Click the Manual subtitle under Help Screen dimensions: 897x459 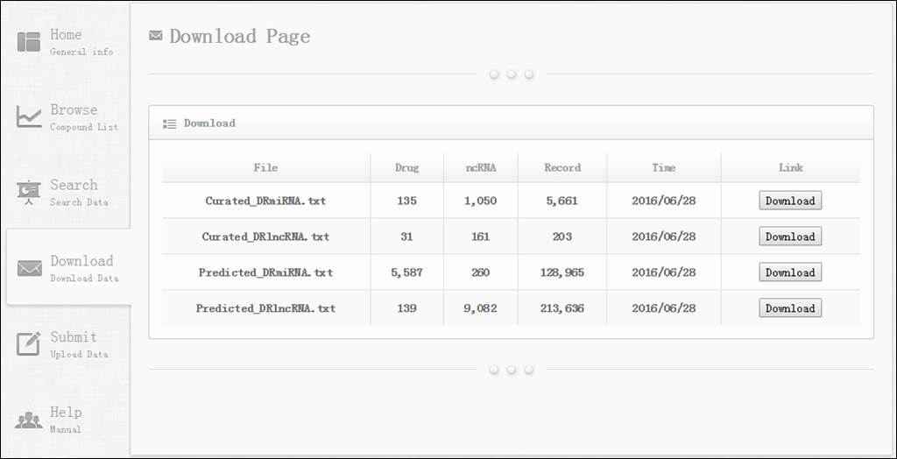(66, 429)
